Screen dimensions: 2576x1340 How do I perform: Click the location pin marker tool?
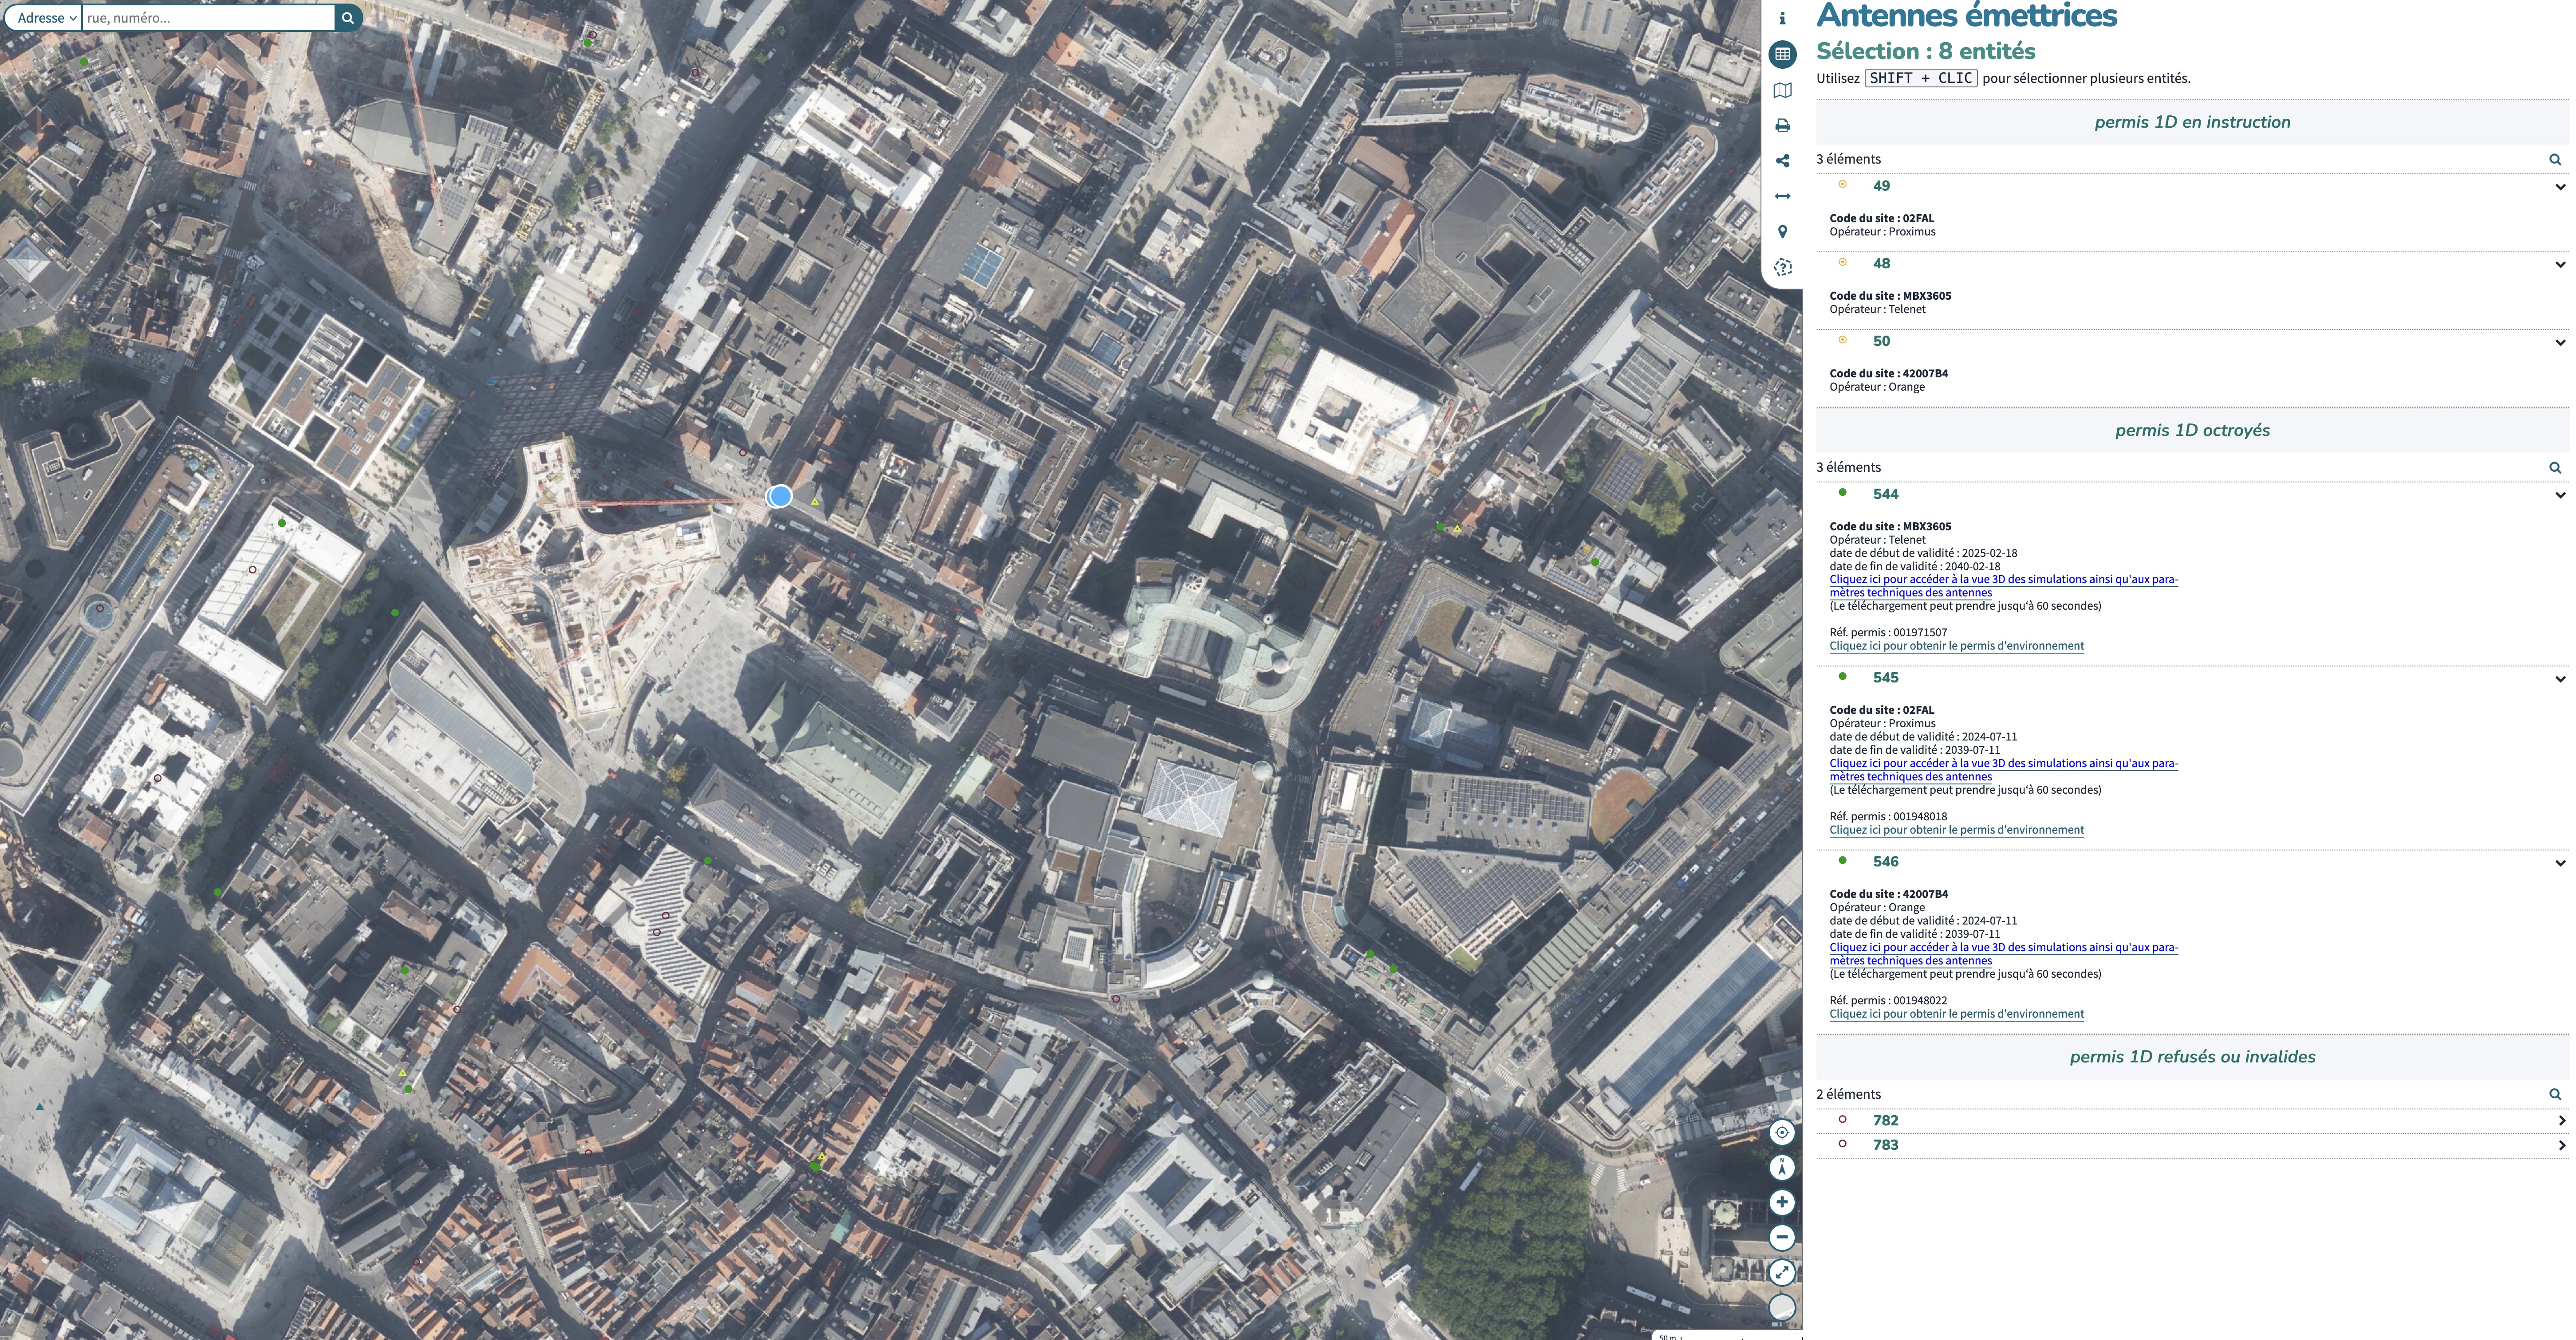1782,232
